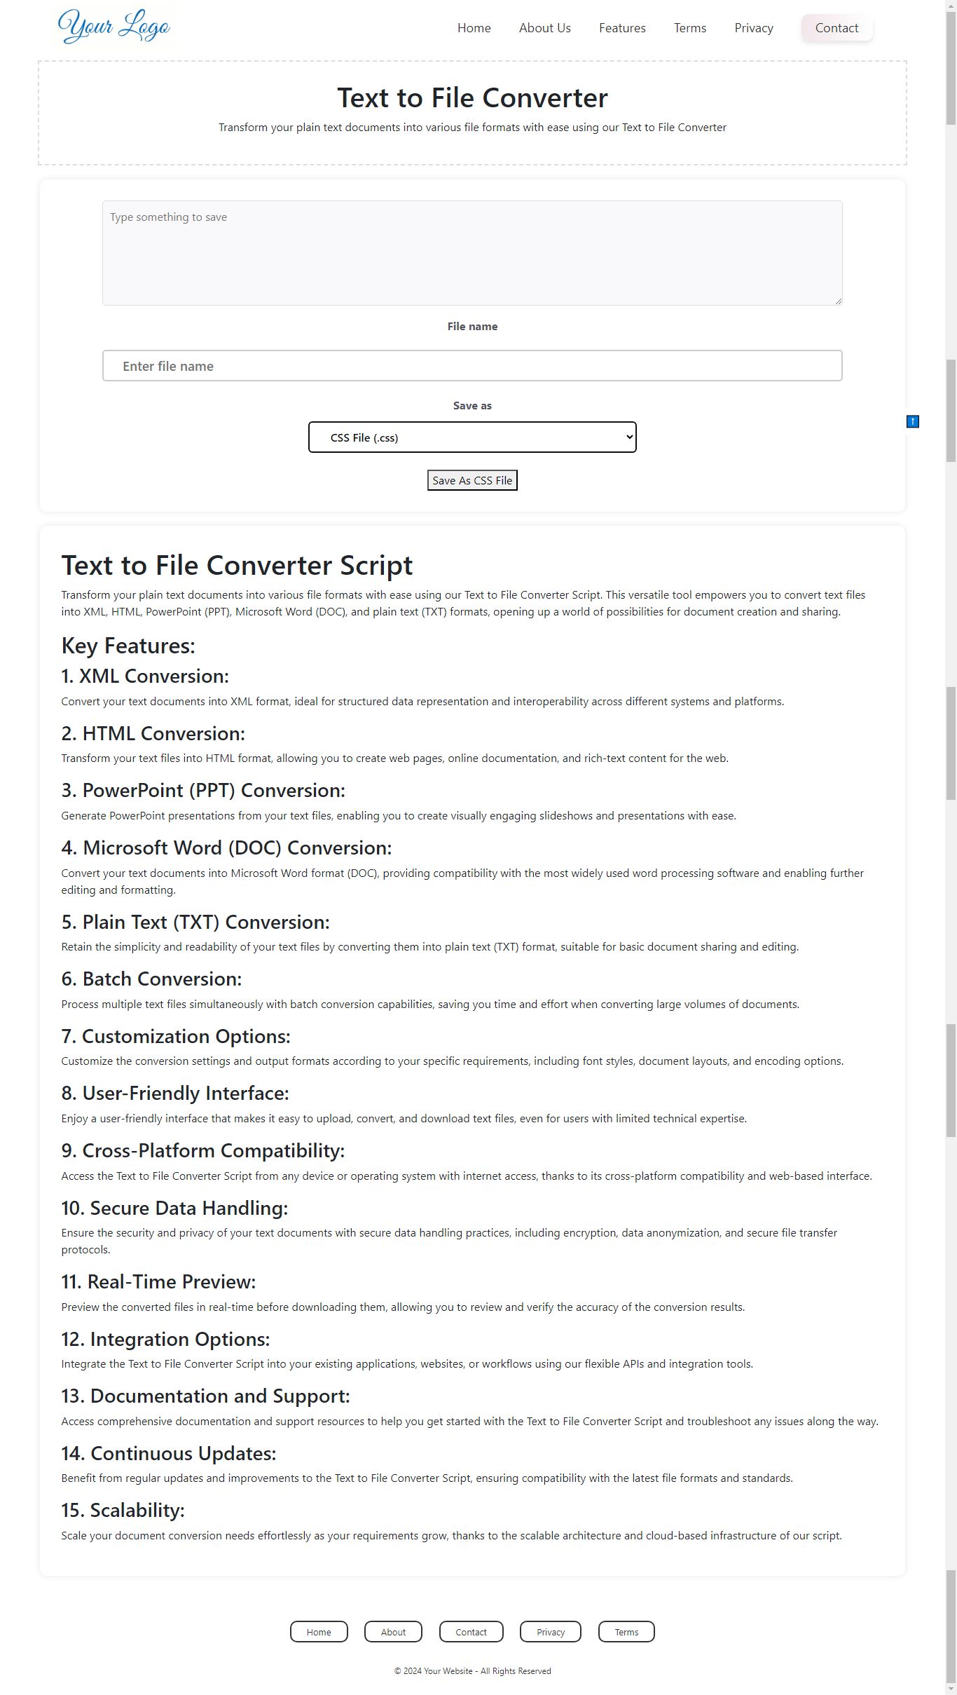Image resolution: width=957 pixels, height=1695 pixels.
Task: Open the footer Privacy link
Action: pos(550,1632)
